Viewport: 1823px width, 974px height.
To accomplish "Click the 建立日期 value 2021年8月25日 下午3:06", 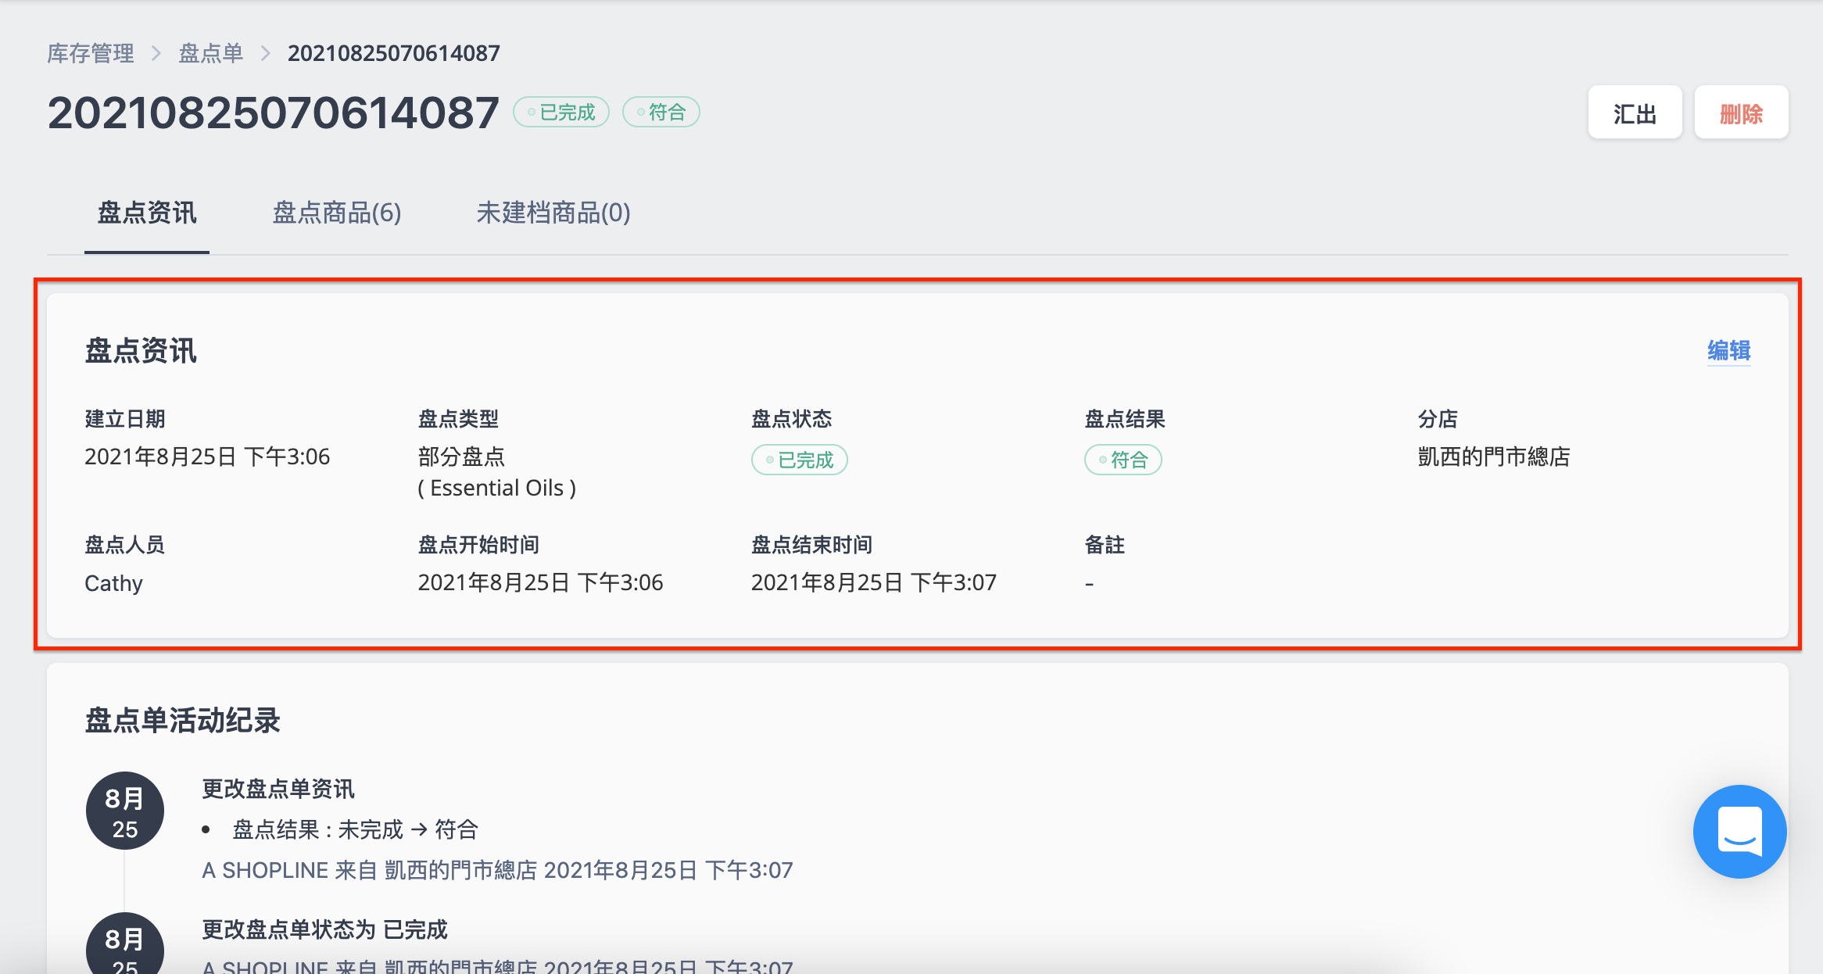I will [207, 457].
